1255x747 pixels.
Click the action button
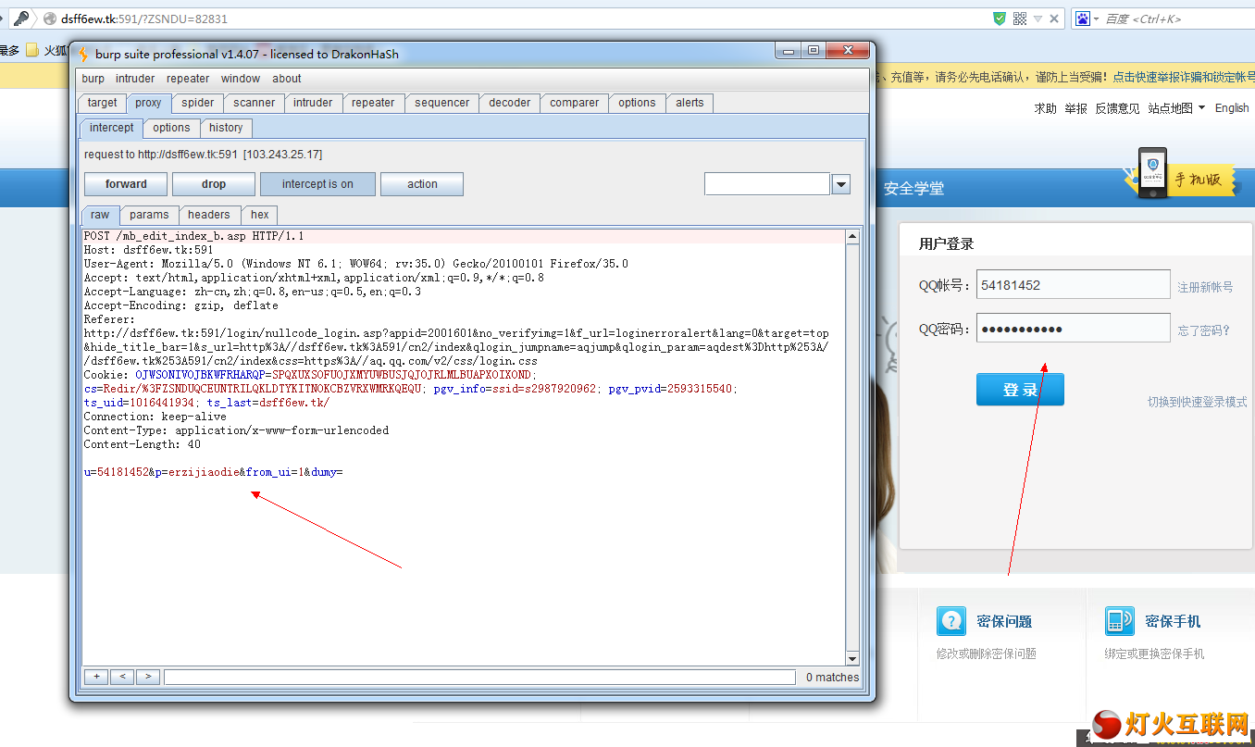[422, 184]
